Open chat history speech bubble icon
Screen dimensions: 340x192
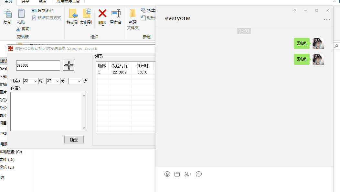coord(199,174)
